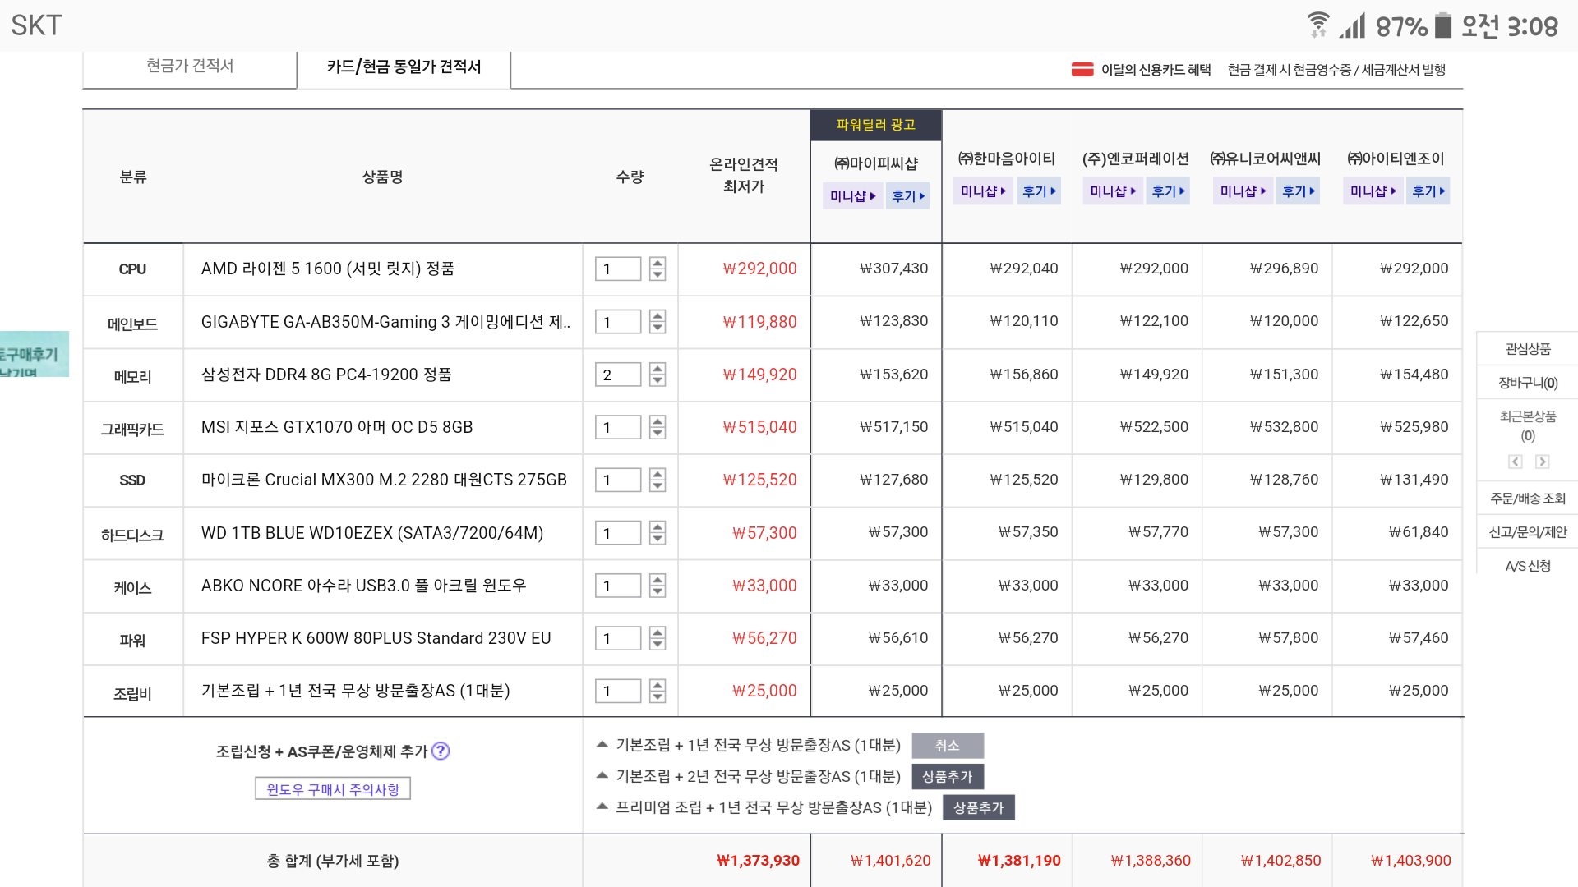Open 미니샵 for ㈜아이티엔조이
1578x887 pixels.
click(x=1373, y=191)
